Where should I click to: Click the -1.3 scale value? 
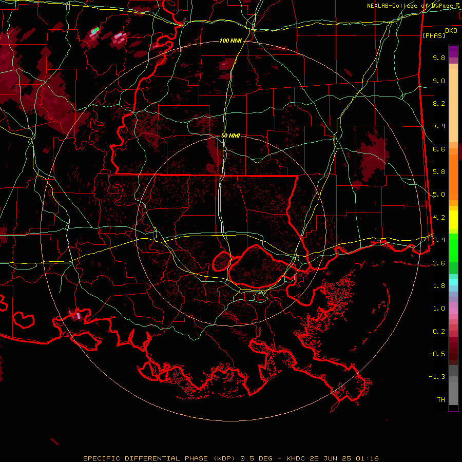click(437, 377)
